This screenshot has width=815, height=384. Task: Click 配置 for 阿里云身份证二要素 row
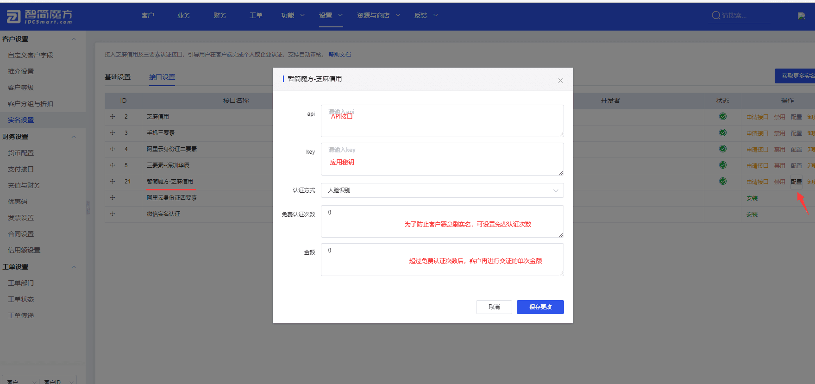[796, 150]
